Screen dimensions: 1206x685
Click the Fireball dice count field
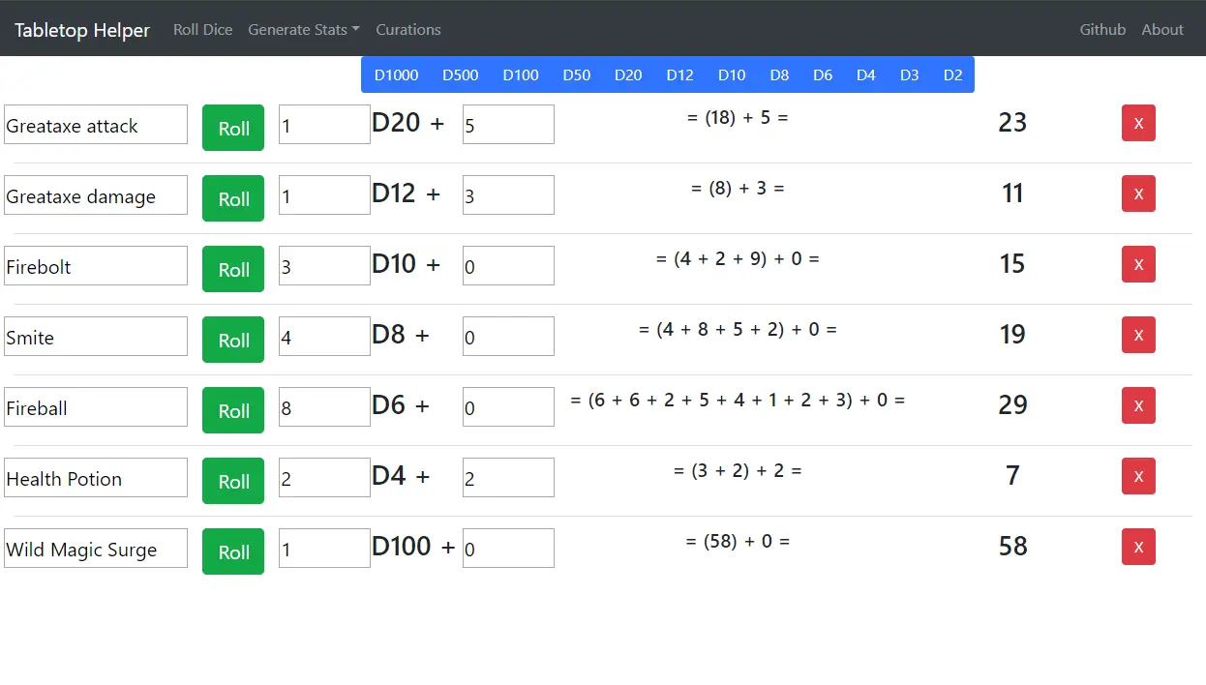tap(324, 407)
